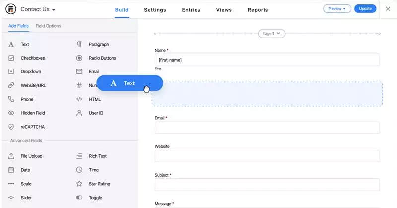Click the dashed field drop zone
The width and height of the screenshot is (397, 208).
click(x=267, y=94)
